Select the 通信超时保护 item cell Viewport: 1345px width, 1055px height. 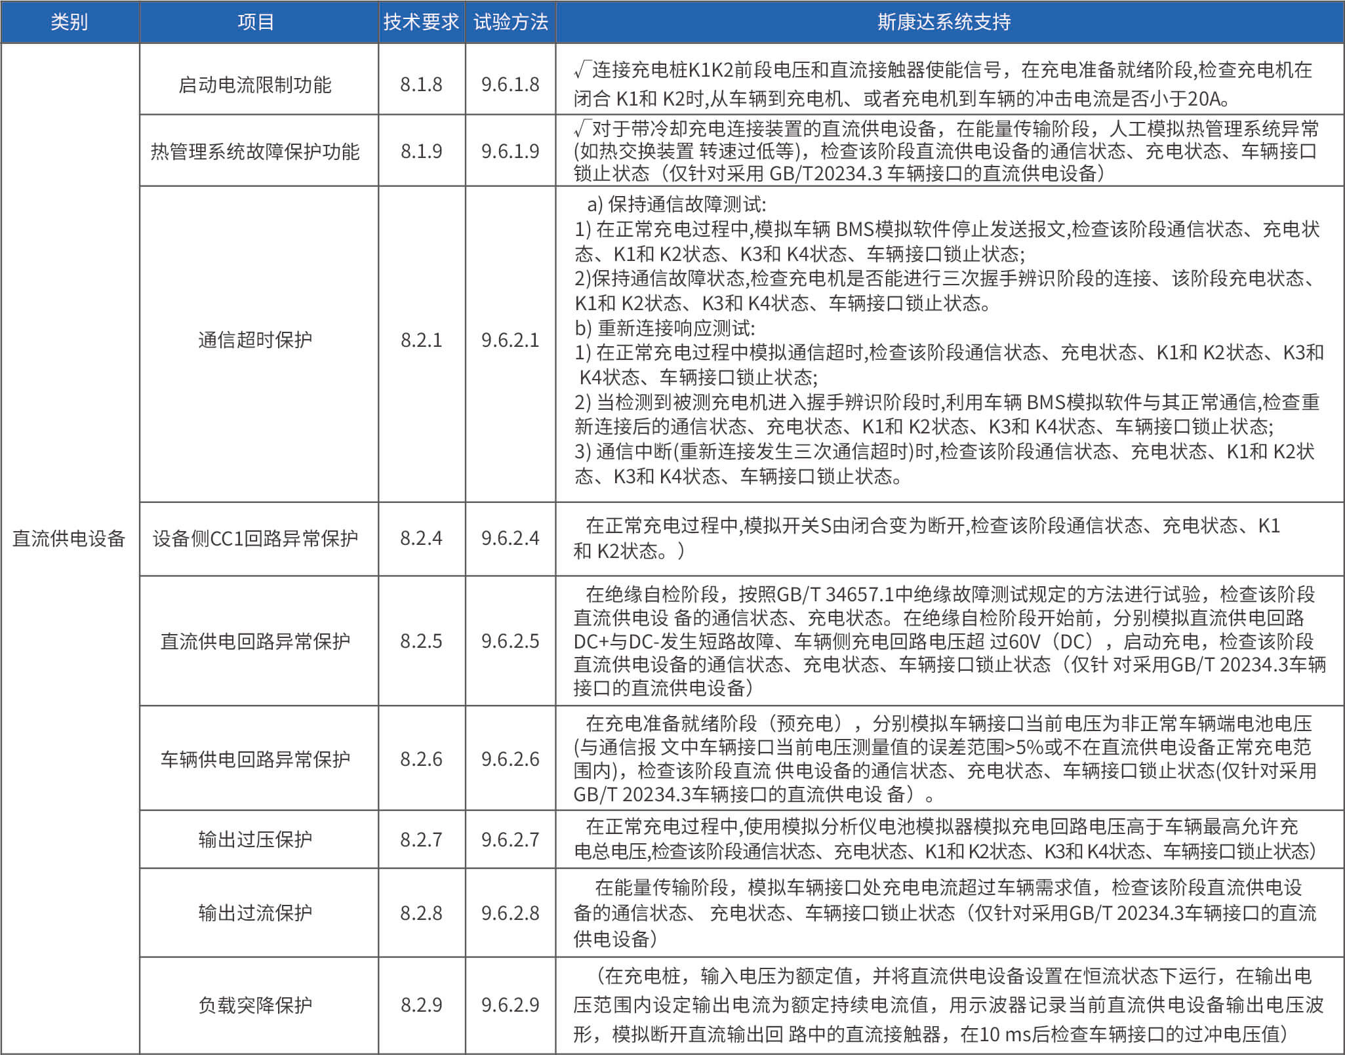255,340
